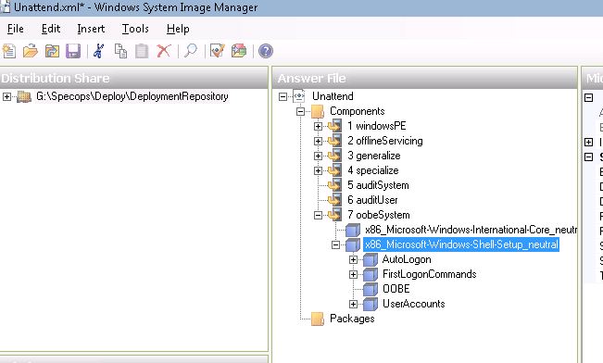This screenshot has width=603, height=363.
Task: Click the Answer File pane header
Action: pos(425,79)
